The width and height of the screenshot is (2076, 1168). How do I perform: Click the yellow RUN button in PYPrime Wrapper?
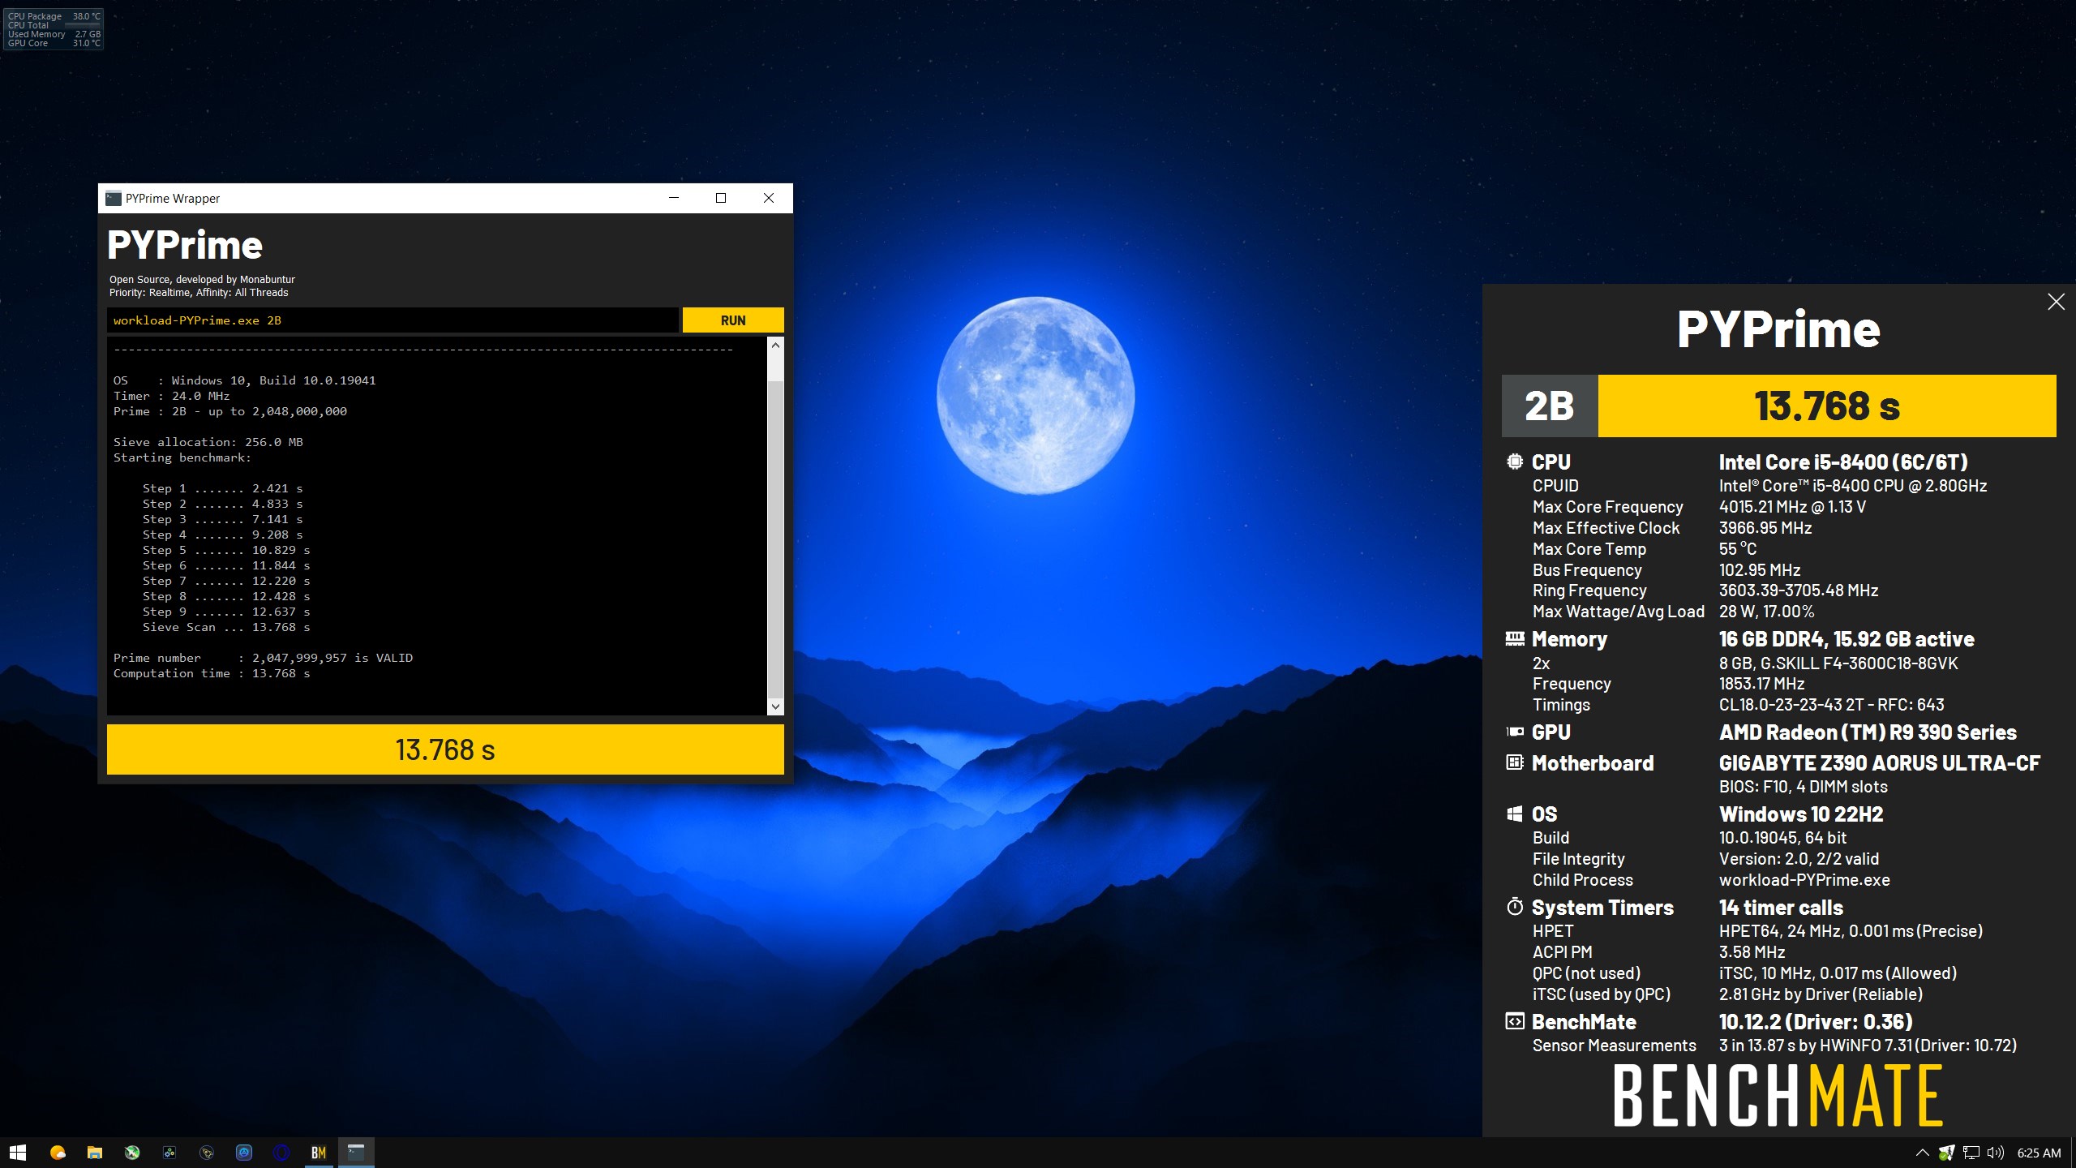(733, 320)
